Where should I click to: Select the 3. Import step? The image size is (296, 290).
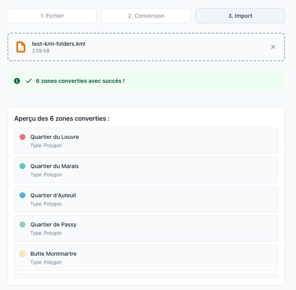tap(240, 16)
